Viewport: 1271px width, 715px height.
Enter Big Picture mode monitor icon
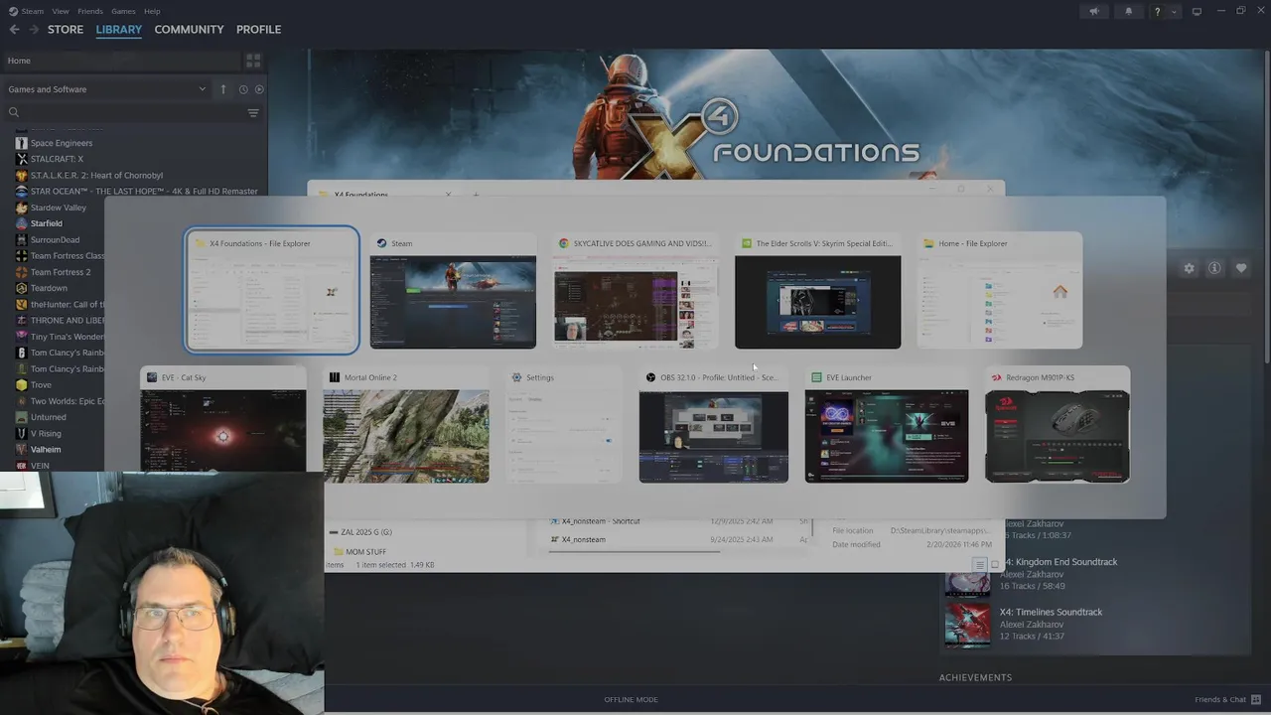point(1197,12)
